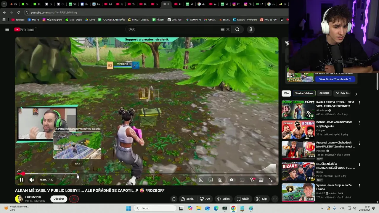
Task: Open options for NEJŠÍLENĚJŠÍ video
Action: coord(359,164)
